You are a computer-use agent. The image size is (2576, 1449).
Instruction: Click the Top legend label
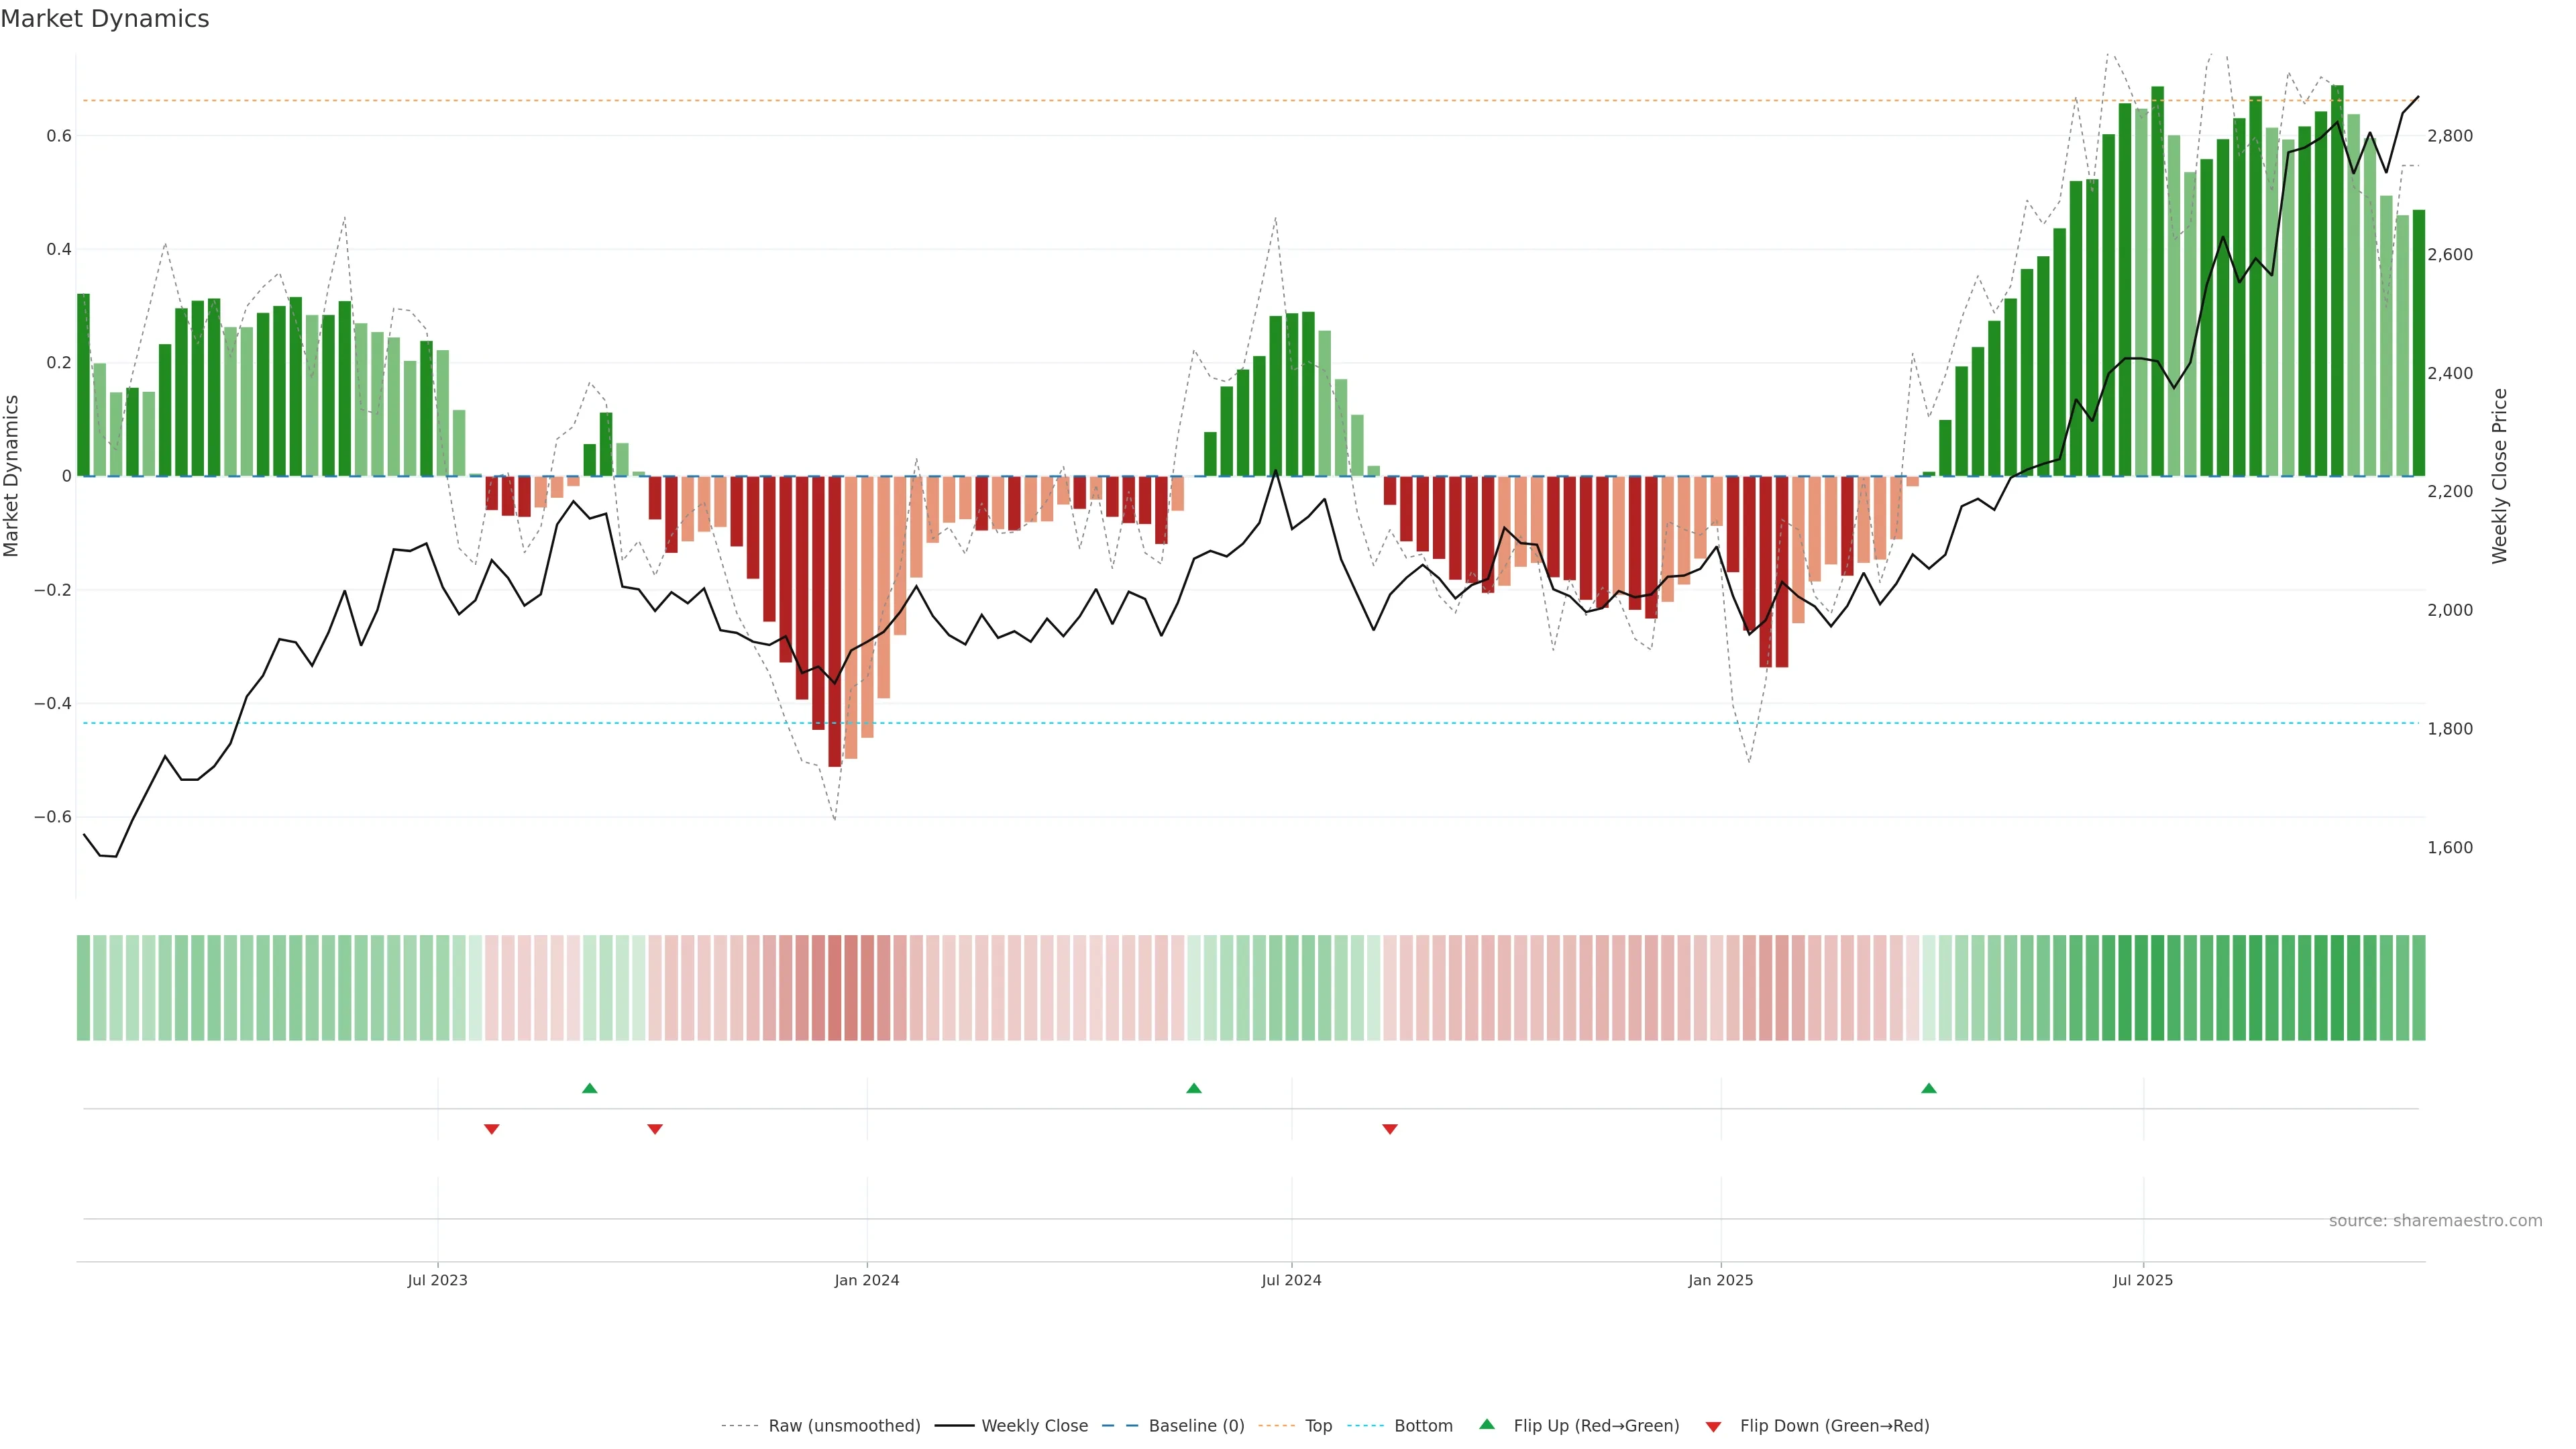(x=1318, y=1426)
